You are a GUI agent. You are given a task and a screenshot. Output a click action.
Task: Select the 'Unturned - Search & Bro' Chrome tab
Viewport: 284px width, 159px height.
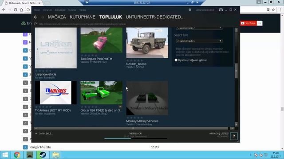pyautogui.click(x=23, y=3)
